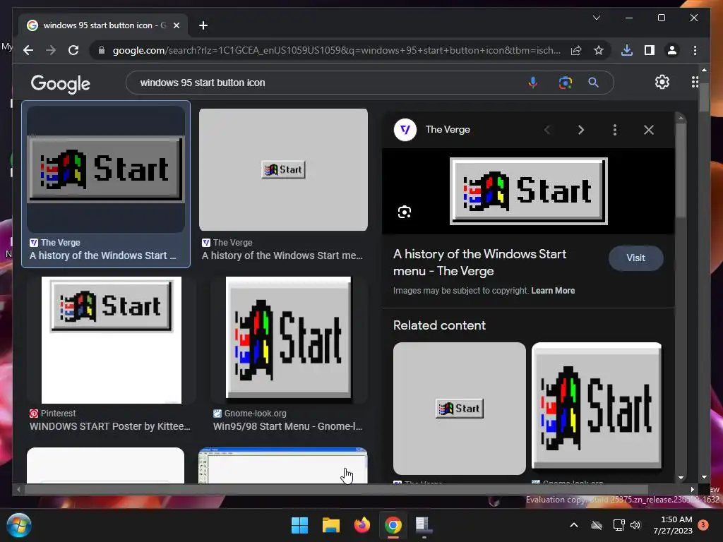Select the windows 95 start button tab
This screenshot has width=723, height=542.
[103, 25]
